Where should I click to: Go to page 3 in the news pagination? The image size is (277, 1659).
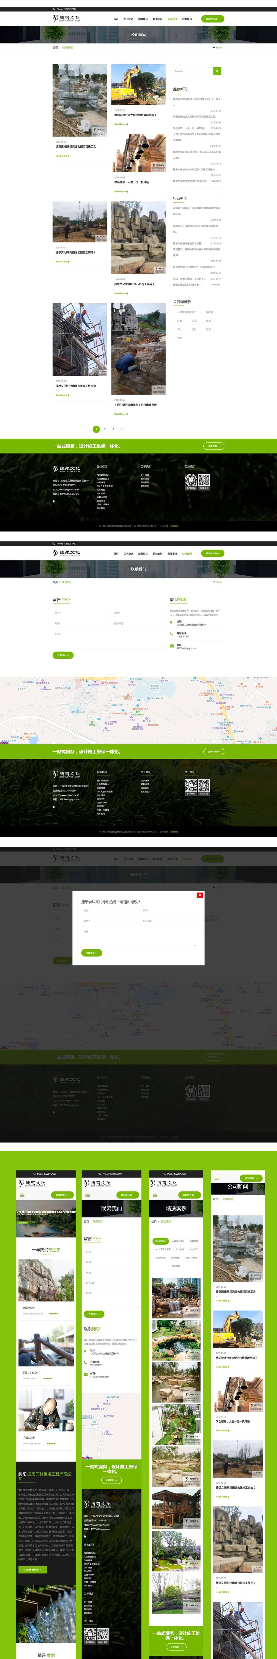(x=113, y=429)
